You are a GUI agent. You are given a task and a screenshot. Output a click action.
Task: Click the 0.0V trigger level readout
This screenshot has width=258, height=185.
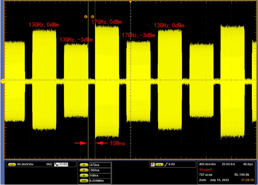pos(172,164)
